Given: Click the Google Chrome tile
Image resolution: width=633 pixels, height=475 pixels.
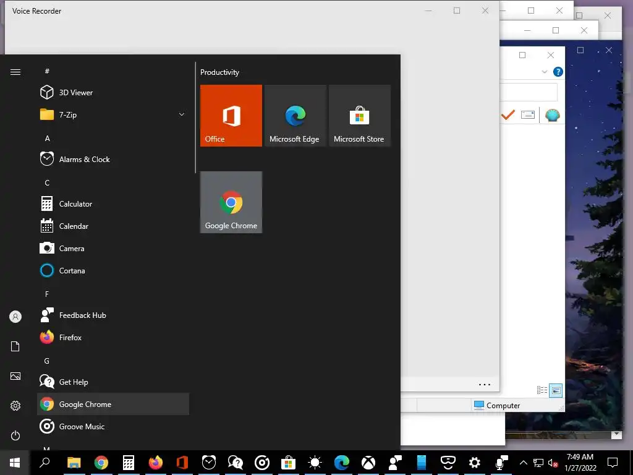Looking at the screenshot, I should 231,202.
